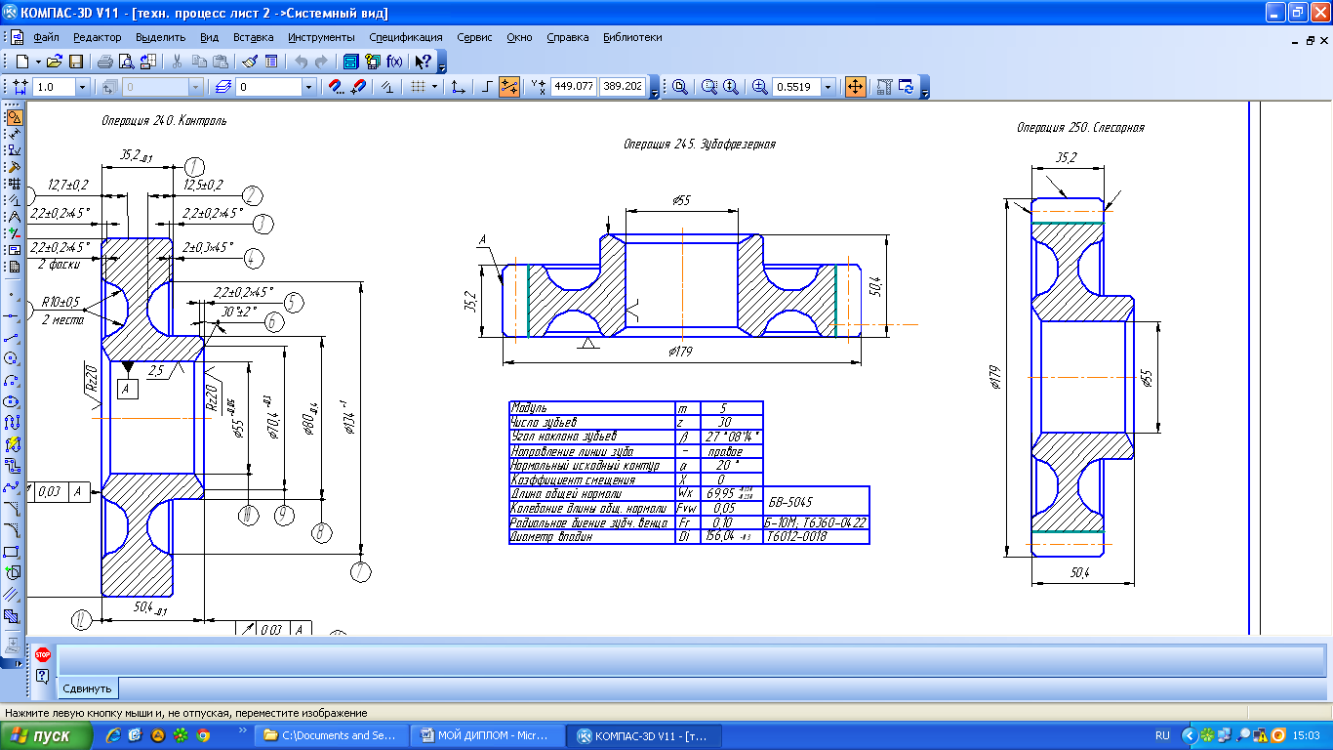Open the Файл menu

[46, 37]
